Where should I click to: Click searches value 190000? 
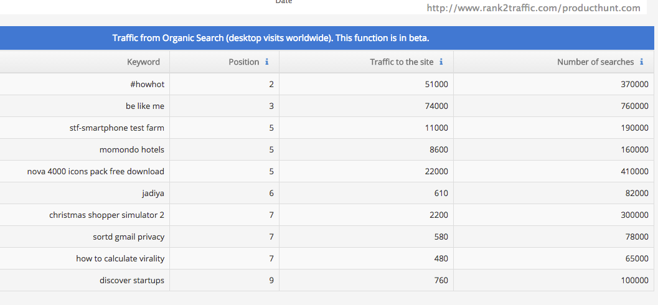[x=634, y=128]
